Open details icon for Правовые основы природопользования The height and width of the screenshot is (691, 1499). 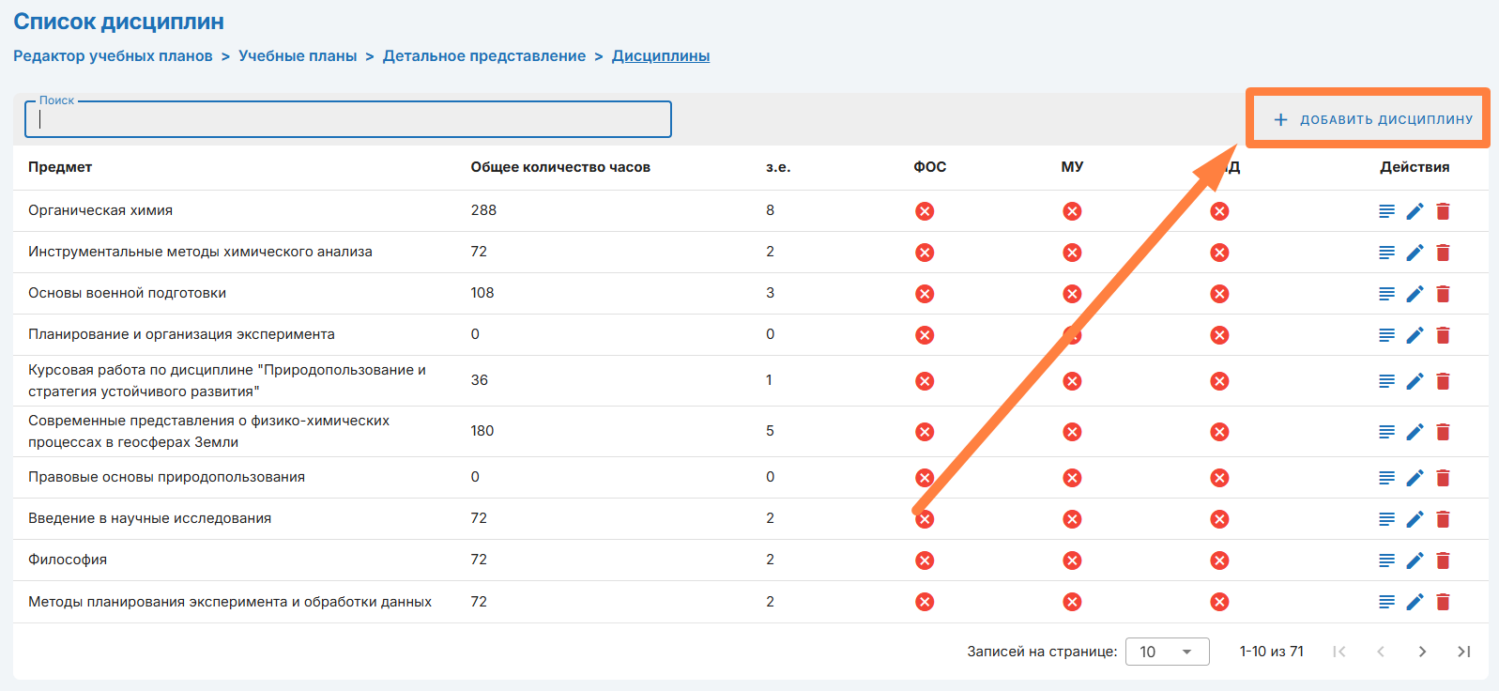tap(1386, 478)
